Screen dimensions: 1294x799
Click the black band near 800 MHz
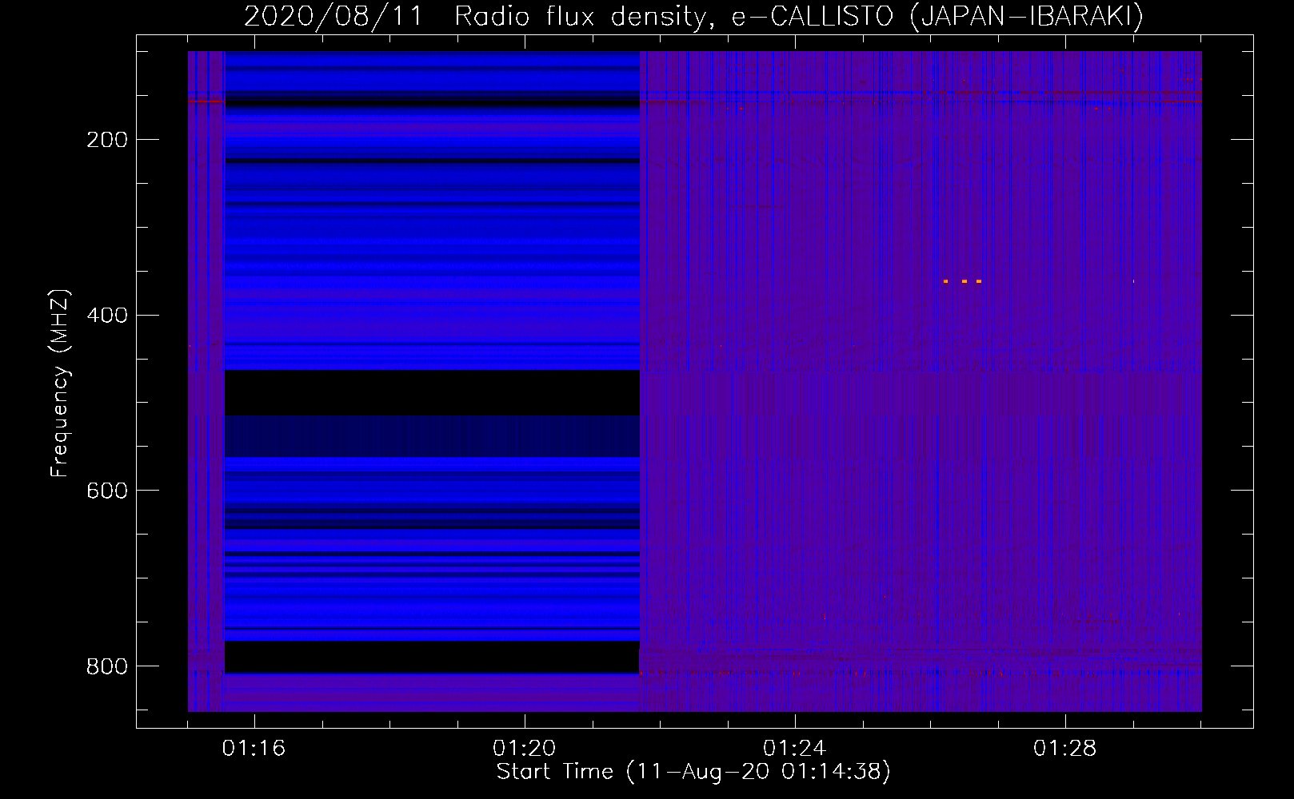432,657
